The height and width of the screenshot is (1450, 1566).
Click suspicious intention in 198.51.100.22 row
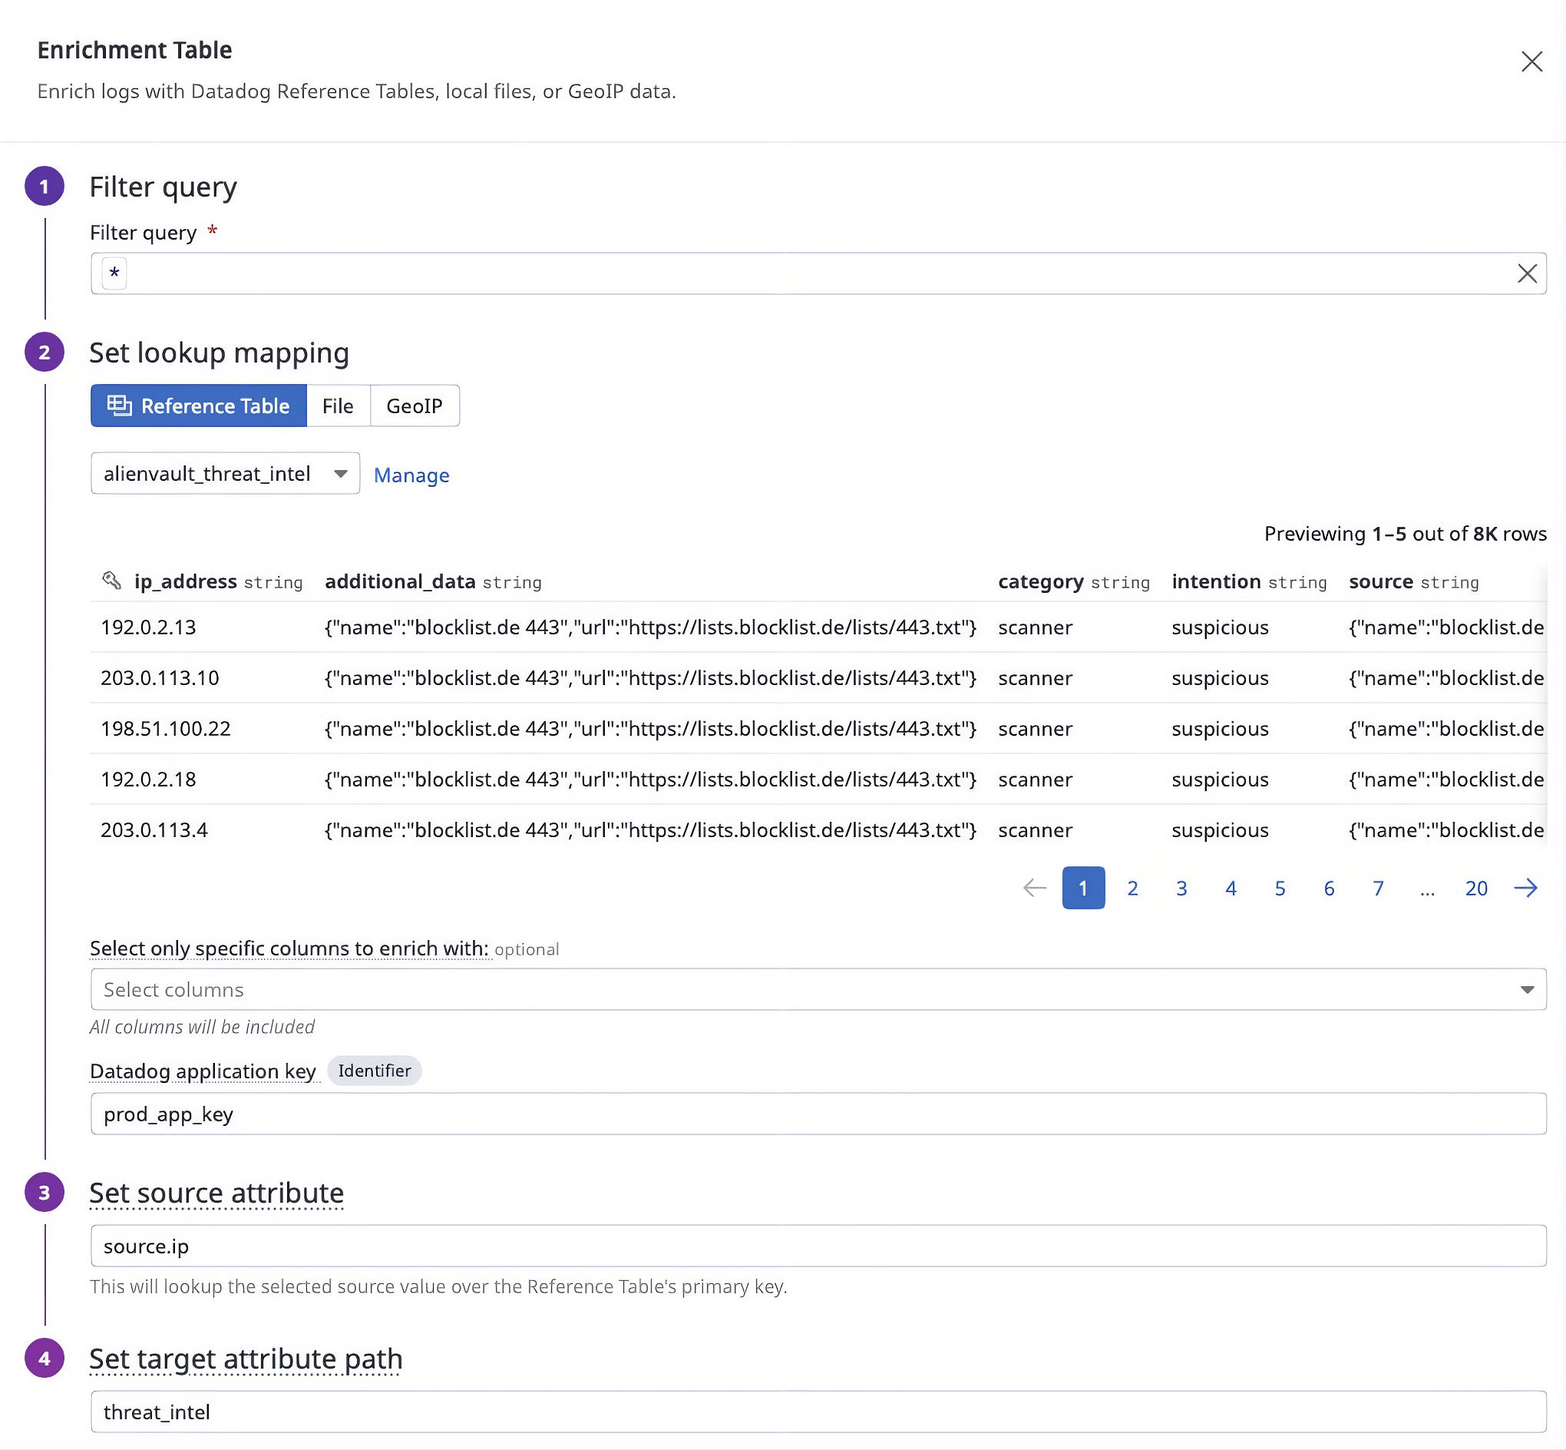(x=1219, y=728)
